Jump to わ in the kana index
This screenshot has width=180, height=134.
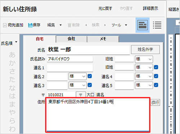(x=12, y=129)
